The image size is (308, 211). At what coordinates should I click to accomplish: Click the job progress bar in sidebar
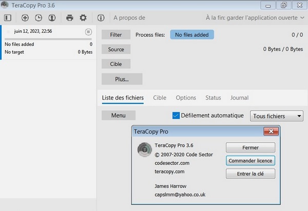coord(48,39)
